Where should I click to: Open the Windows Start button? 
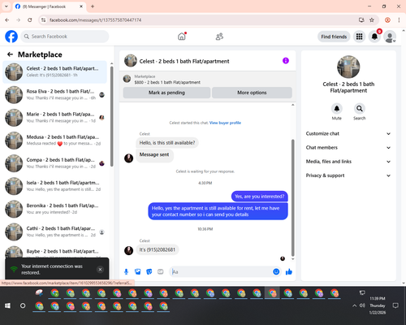tap(7, 305)
